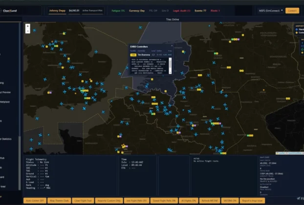
Task: Click the Legal: Audit (1) status indicator
Action: (x=181, y=10)
